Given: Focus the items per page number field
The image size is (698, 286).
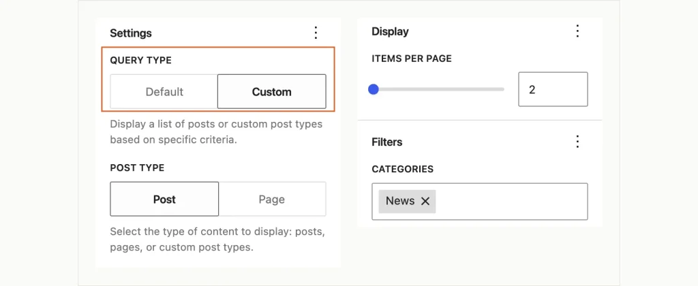Looking at the screenshot, I should coord(553,89).
